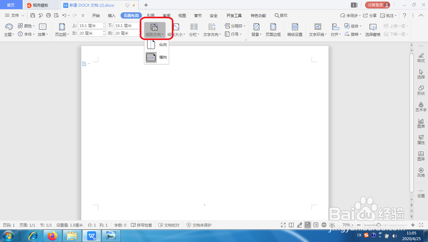Image resolution: width=428 pixels, height=242 pixels.
Task: Switch to outline view in status bar
Action: pyautogui.click(x=316, y=225)
